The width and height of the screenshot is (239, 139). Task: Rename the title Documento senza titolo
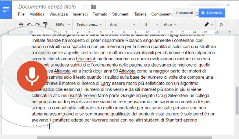point(47,7)
